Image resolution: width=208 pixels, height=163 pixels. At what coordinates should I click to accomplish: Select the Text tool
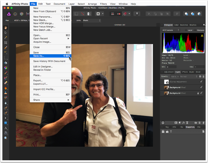pyautogui.click(x=6, y=128)
